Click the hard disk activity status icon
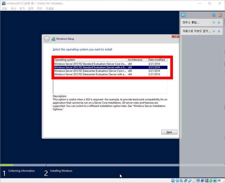The image size is (225, 183). [x=173, y=180]
